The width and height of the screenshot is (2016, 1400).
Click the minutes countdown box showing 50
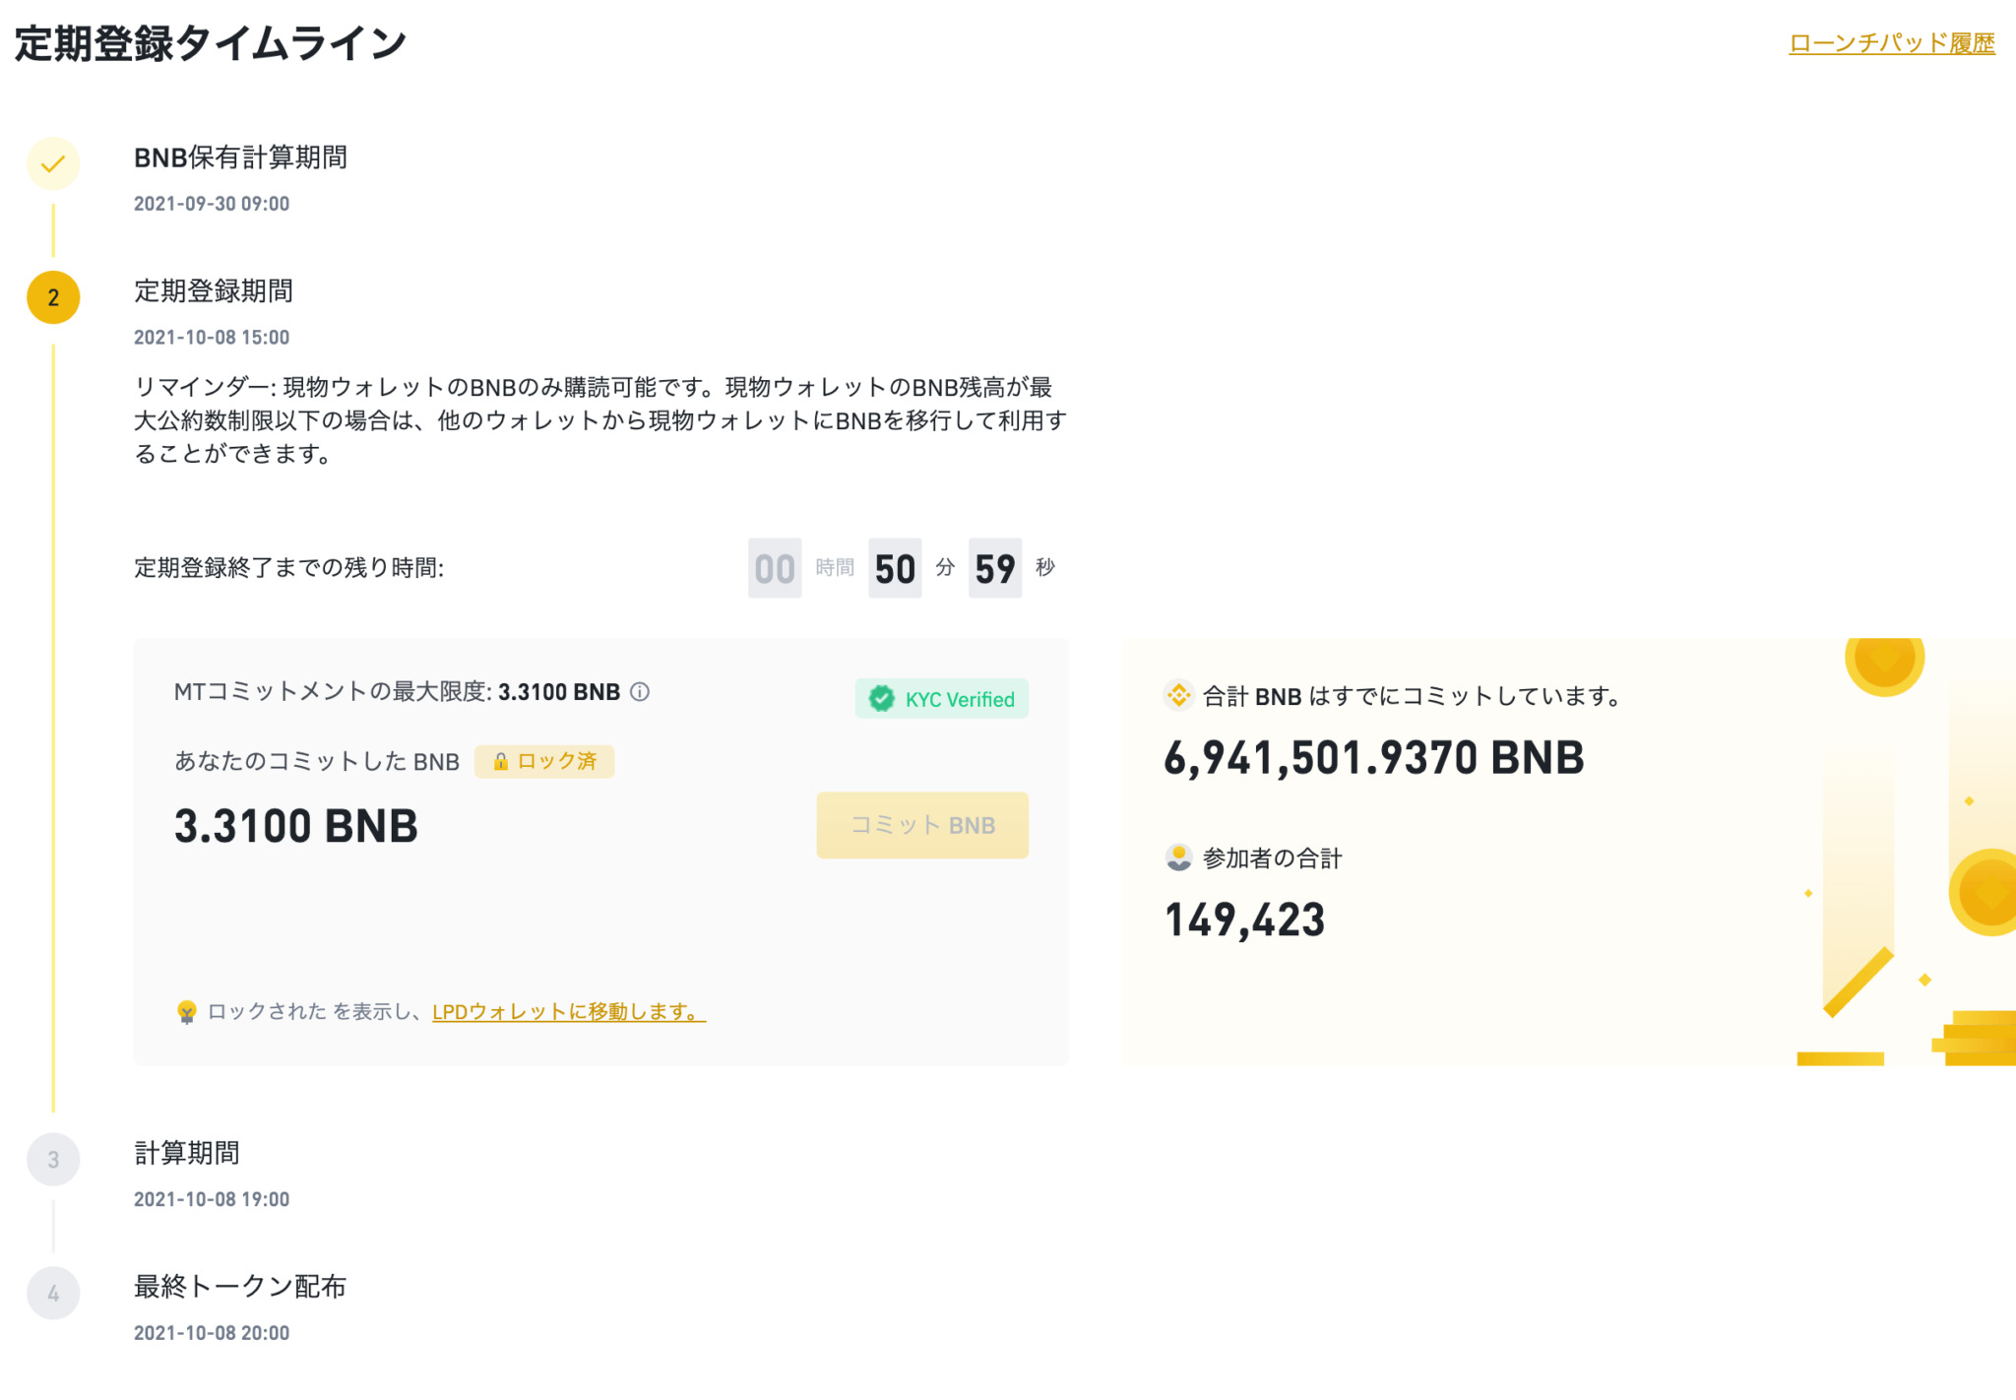tap(895, 568)
